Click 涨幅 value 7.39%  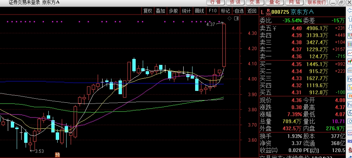(295, 114)
